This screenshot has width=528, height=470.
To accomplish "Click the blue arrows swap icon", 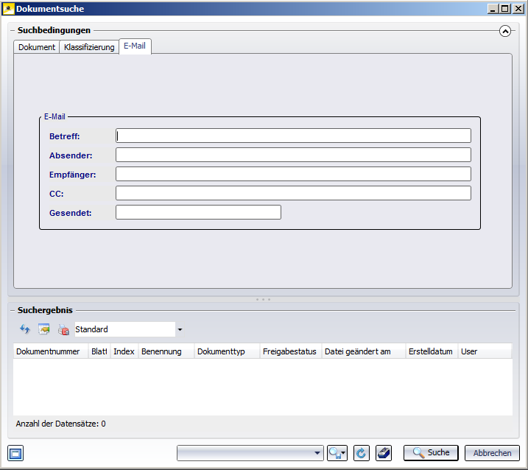I will click(x=25, y=329).
